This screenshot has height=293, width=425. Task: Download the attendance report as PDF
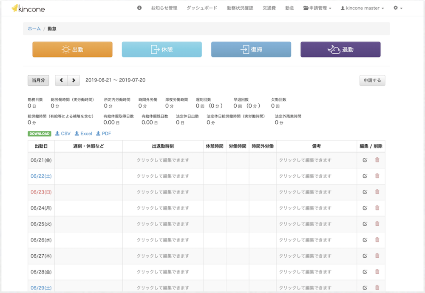pyautogui.click(x=104, y=133)
